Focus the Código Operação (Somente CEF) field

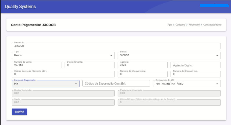[x=63, y=74]
